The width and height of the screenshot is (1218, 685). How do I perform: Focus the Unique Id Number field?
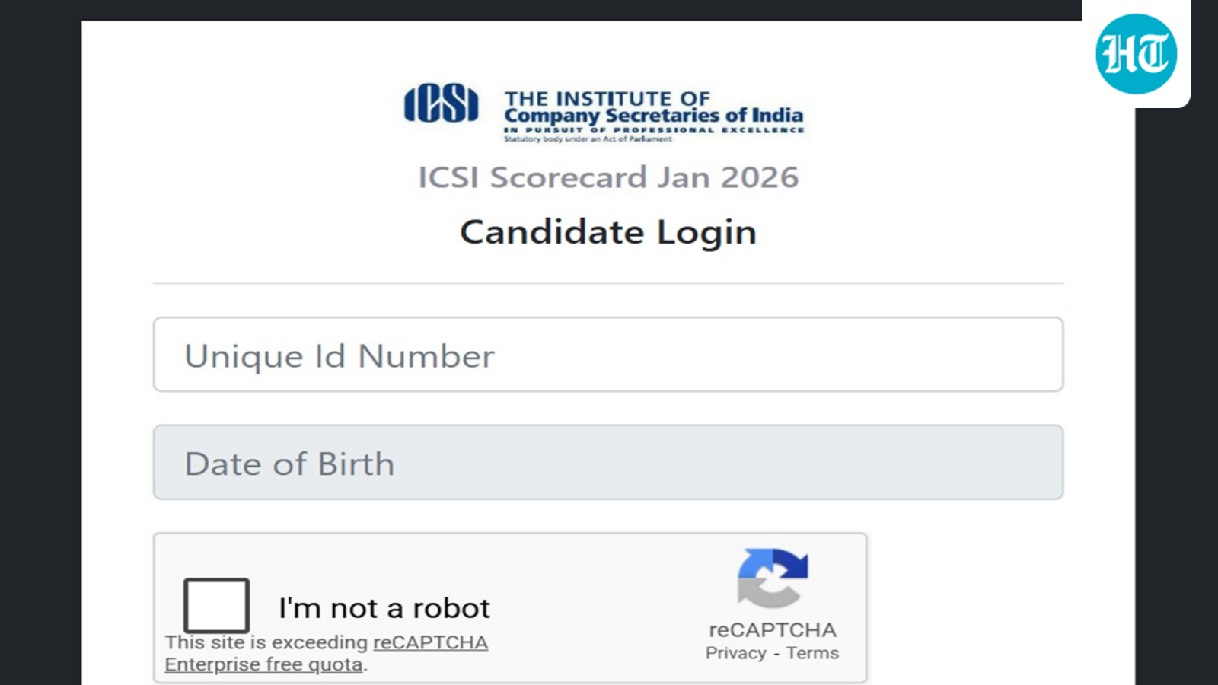(x=607, y=355)
